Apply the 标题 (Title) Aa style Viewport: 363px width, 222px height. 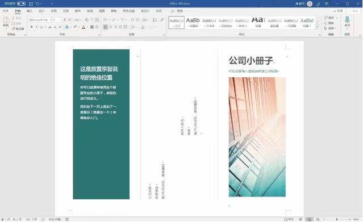[258, 23]
